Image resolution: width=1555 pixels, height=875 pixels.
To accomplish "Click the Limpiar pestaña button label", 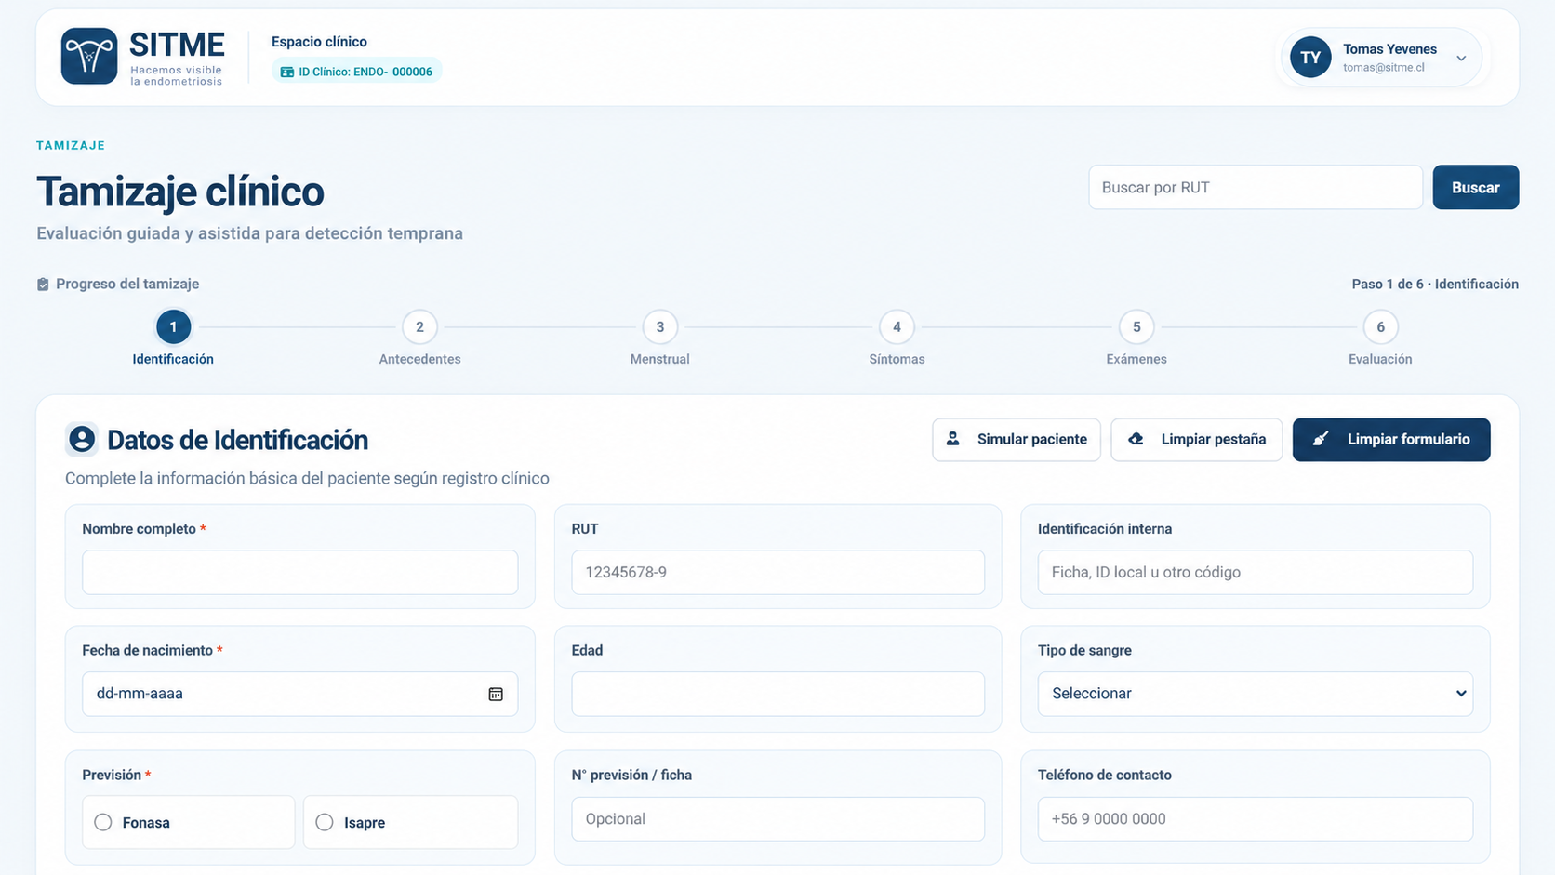I will pyautogui.click(x=1213, y=439).
